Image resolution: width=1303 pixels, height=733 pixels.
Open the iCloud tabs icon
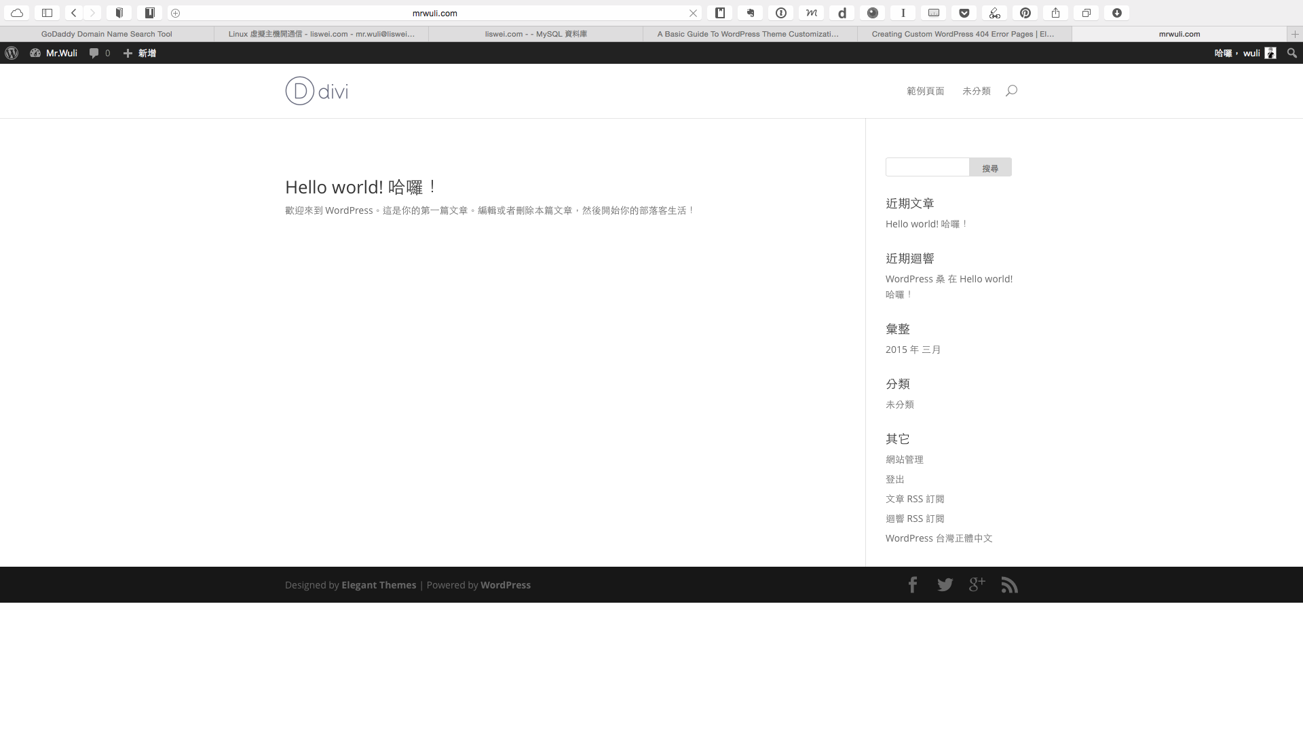click(17, 13)
